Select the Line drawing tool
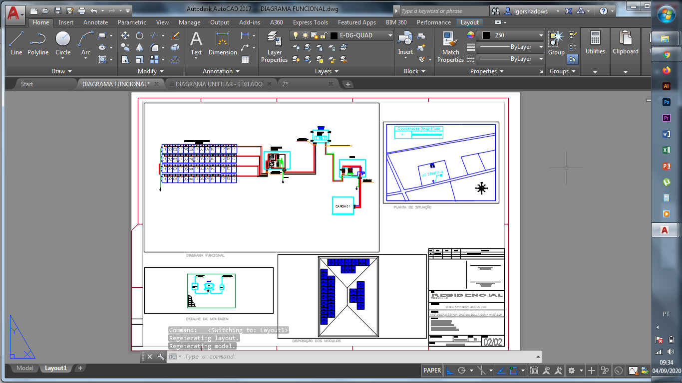This screenshot has height=383, width=682. coord(16,43)
